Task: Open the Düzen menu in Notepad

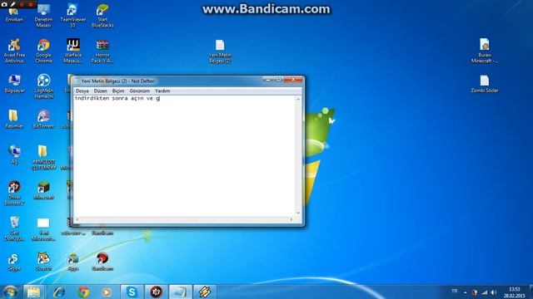Action: 100,91
